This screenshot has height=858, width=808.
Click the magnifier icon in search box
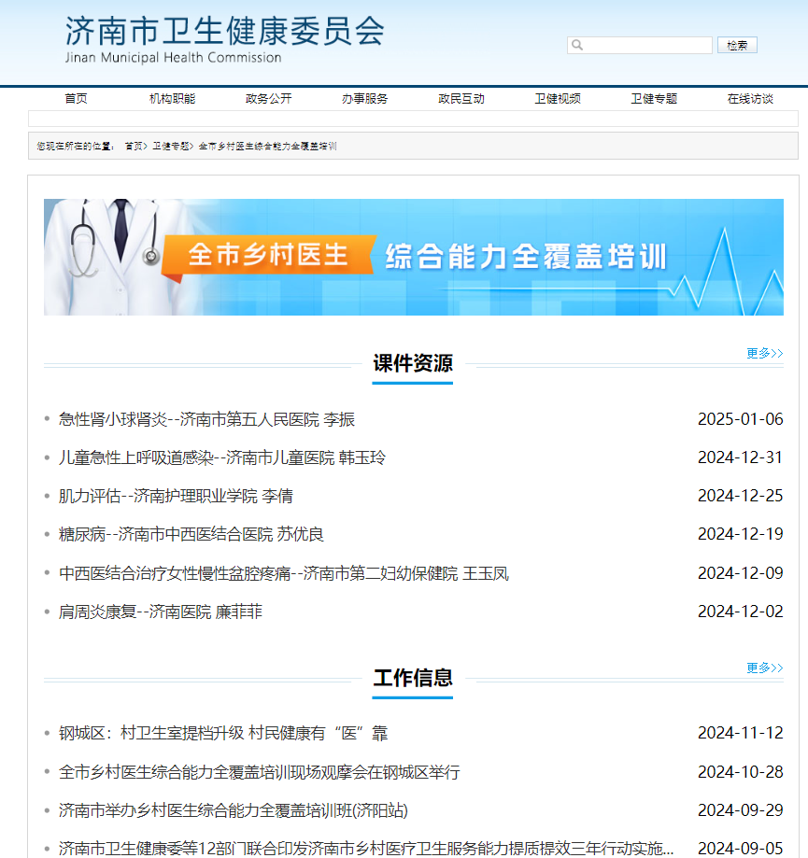click(577, 45)
